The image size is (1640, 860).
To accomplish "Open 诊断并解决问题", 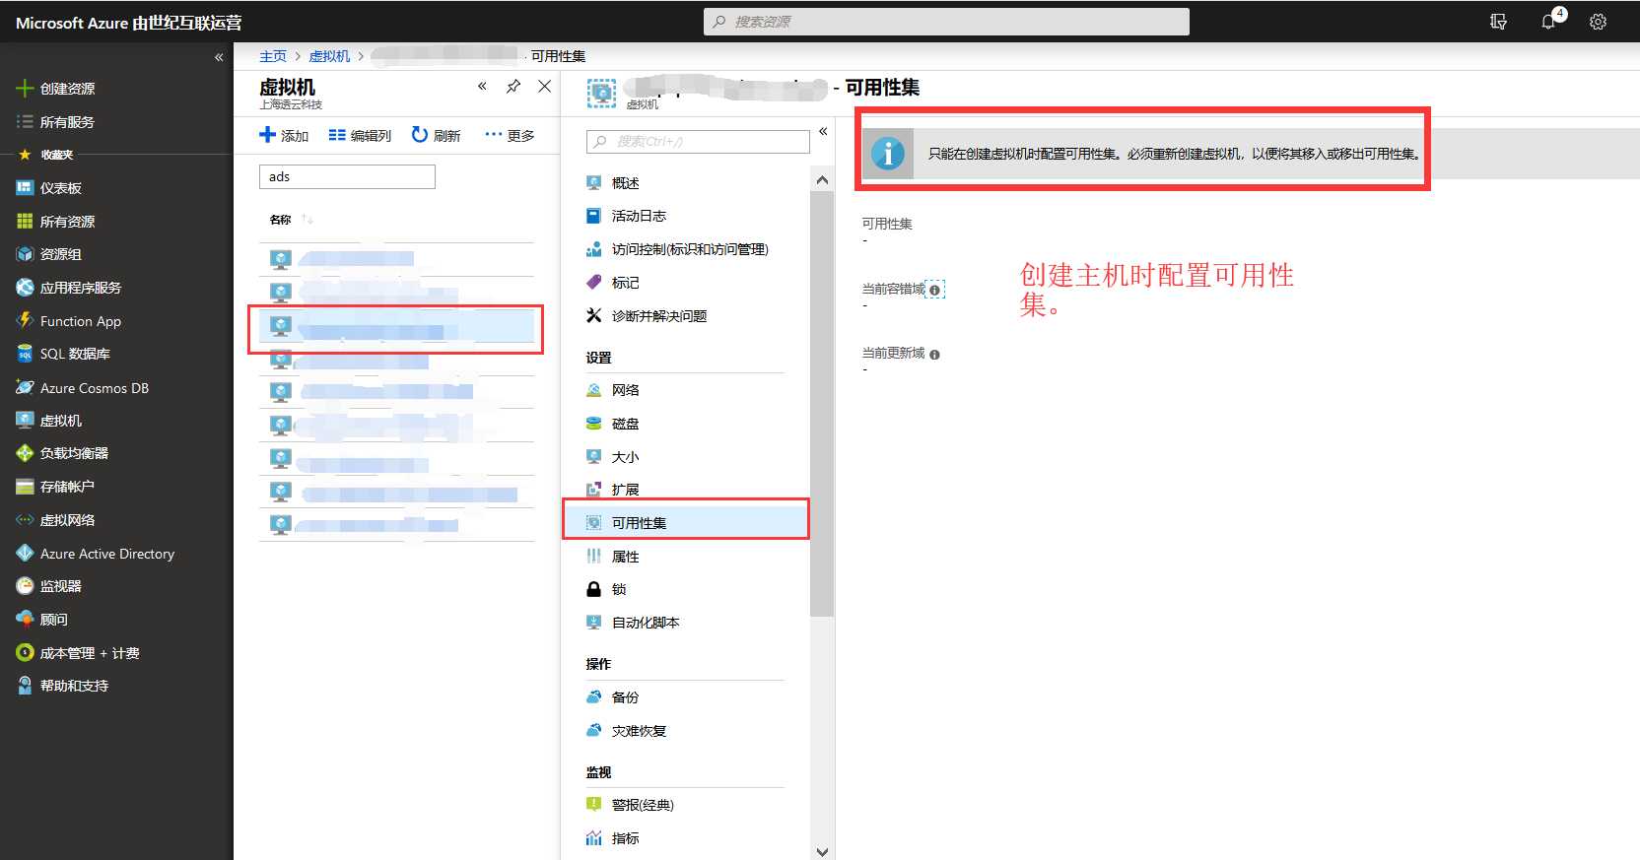I will point(658,316).
